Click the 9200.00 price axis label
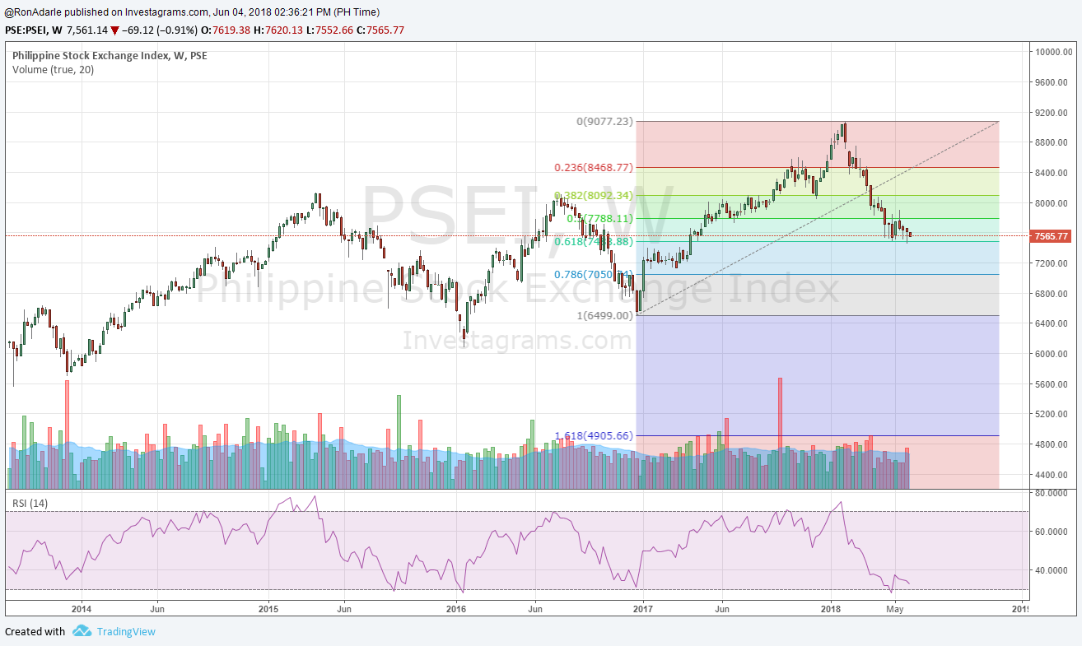This screenshot has width=1082, height=646. (x=1052, y=113)
